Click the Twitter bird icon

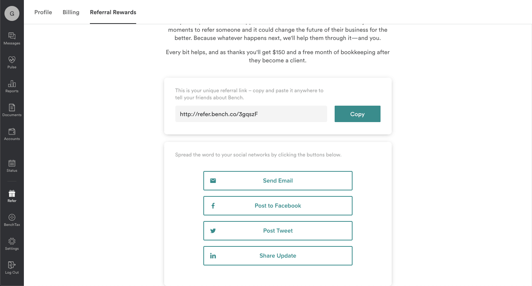pos(213,230)
